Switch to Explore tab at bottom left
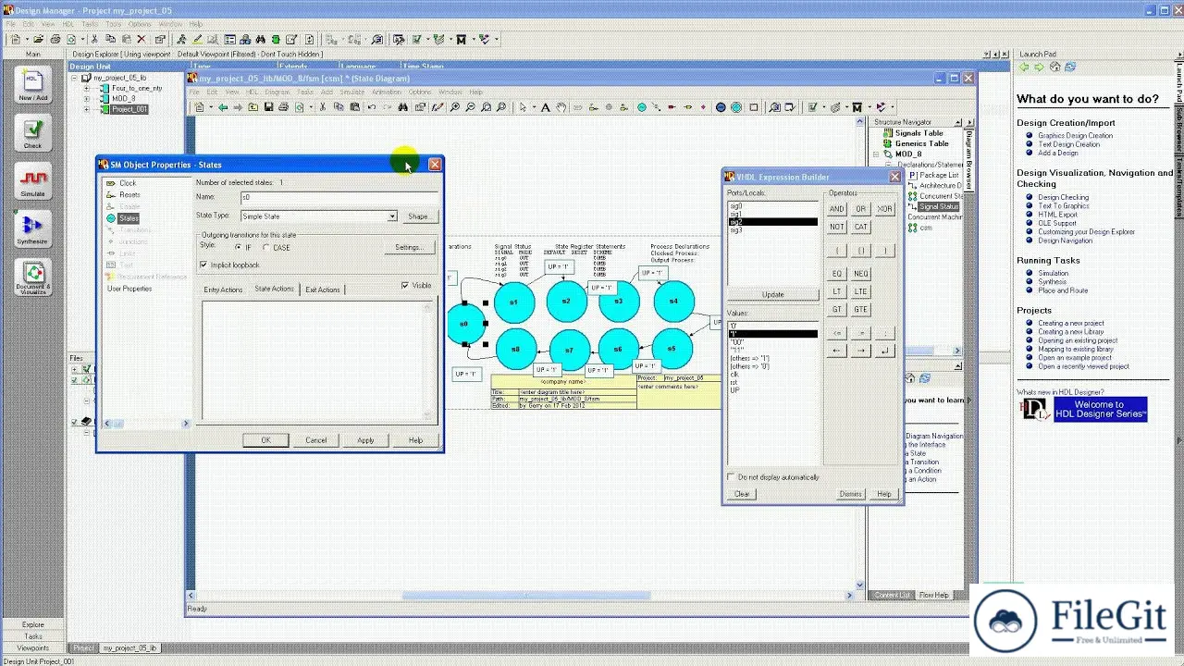The image size is (1184, 666). pos(32,624)
